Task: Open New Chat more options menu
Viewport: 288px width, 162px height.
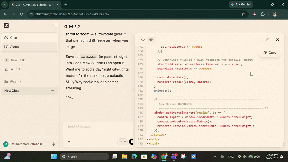Action: pyautogui.click(x=53, y=91)
